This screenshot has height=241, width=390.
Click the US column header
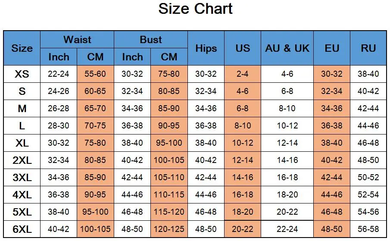[x=243, y=48]
